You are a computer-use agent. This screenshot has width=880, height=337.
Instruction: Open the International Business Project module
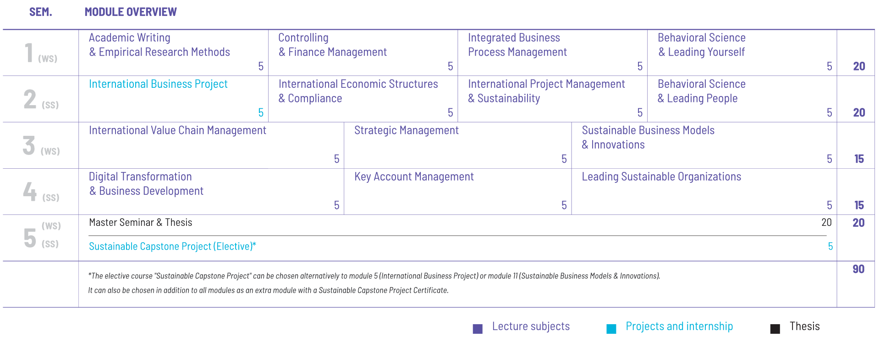pyautogui.click(x=158, y=84)
